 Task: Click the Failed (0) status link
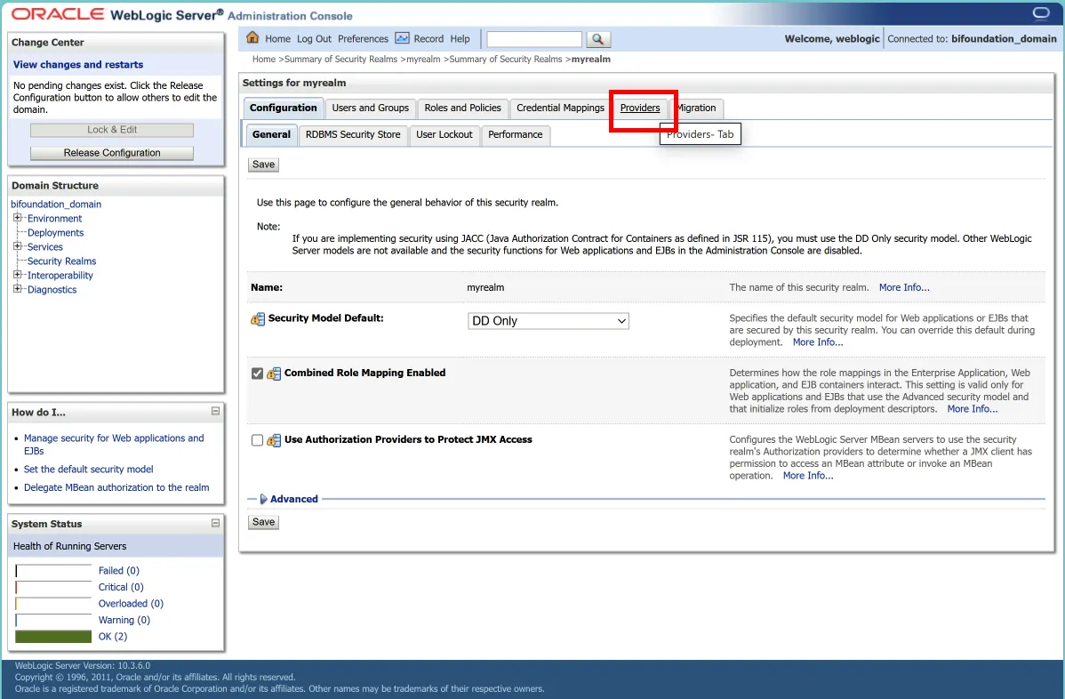coord(119,571)
